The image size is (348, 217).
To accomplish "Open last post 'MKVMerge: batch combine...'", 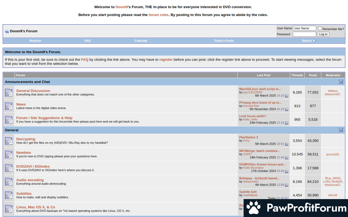I will [x=260, y=151].
